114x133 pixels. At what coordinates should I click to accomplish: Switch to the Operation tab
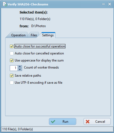pyautogui.click(x=18, y=35)
